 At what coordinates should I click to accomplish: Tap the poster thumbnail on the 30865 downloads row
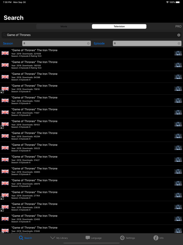click(x=178, y=171)
